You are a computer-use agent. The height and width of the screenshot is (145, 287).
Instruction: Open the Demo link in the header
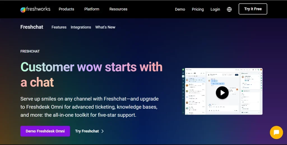pyautogui.click(x=180, y=9)
